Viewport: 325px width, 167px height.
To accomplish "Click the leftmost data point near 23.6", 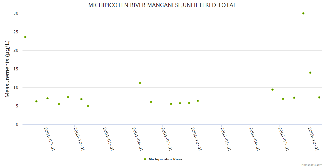I will pyautogui.click(x=25, y=37).
